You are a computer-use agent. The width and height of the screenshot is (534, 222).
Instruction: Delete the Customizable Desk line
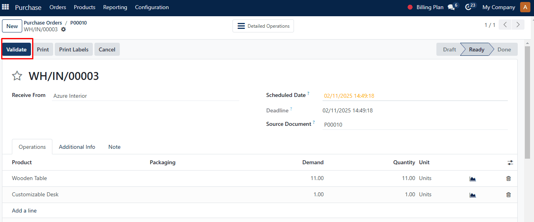point(509,195)
